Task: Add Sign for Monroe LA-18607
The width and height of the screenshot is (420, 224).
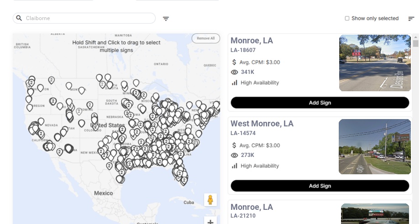Action: [320, 103]
